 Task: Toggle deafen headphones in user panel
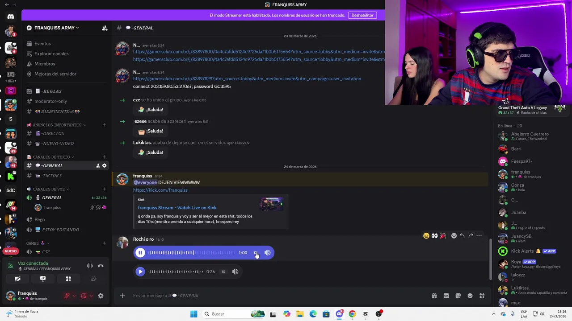[84, 296]
